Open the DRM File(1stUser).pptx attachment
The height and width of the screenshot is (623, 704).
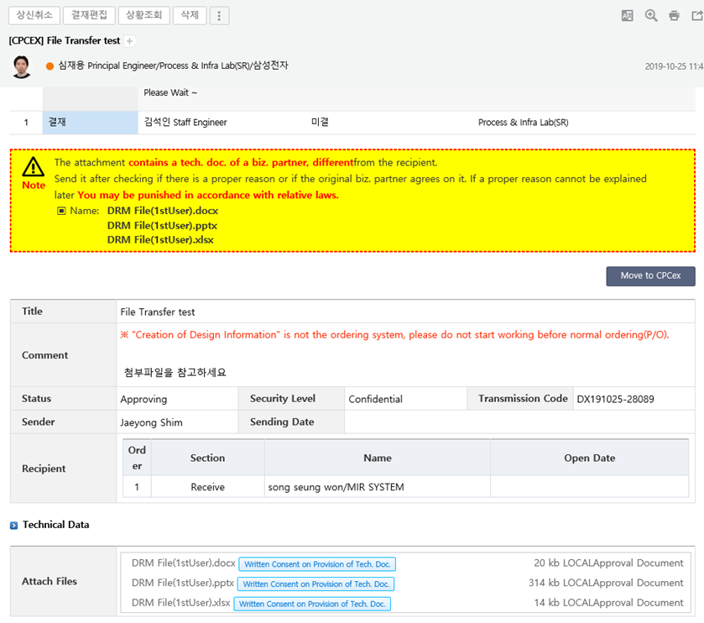[183, 584]
